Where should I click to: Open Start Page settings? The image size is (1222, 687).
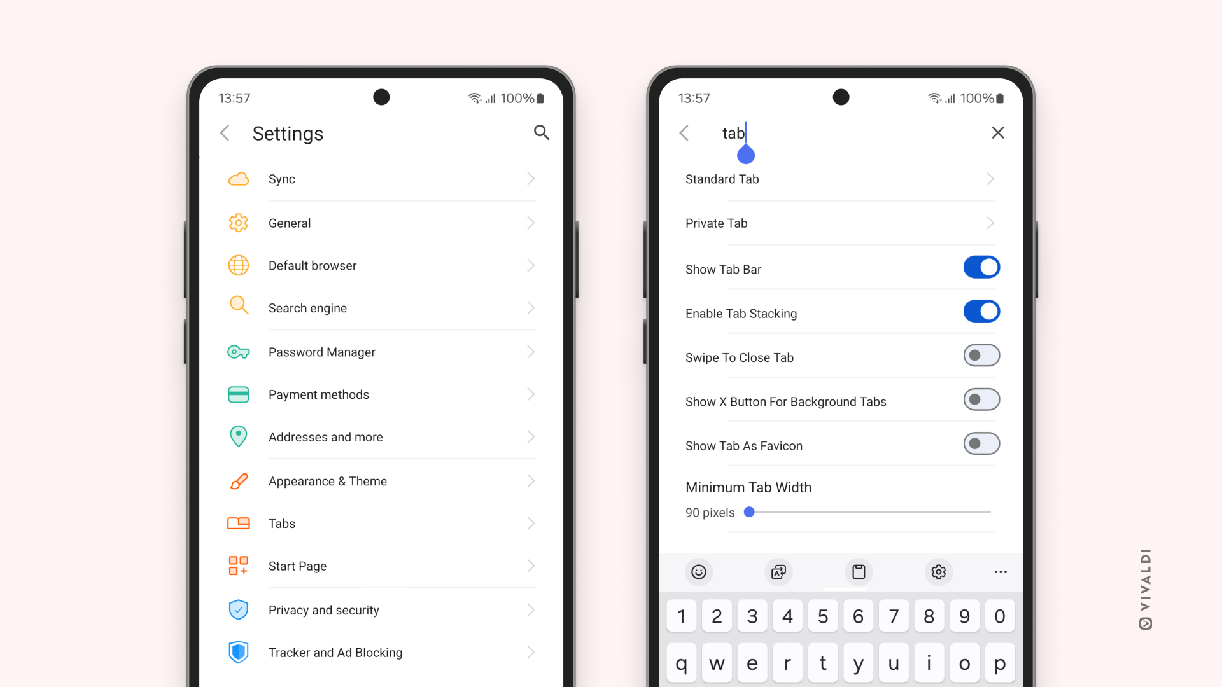[379, 566]
